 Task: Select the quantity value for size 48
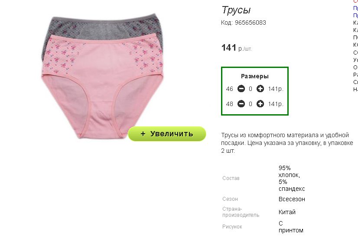251,104
